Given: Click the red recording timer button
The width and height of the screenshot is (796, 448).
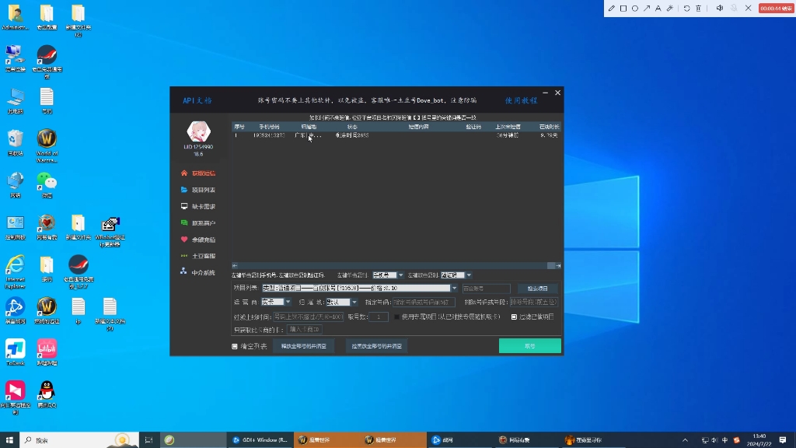Looking at the screenshot, I should click(776, 8).
